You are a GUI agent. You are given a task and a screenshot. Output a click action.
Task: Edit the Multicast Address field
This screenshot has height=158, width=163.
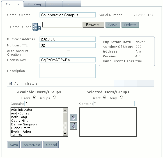click(68, 39)
